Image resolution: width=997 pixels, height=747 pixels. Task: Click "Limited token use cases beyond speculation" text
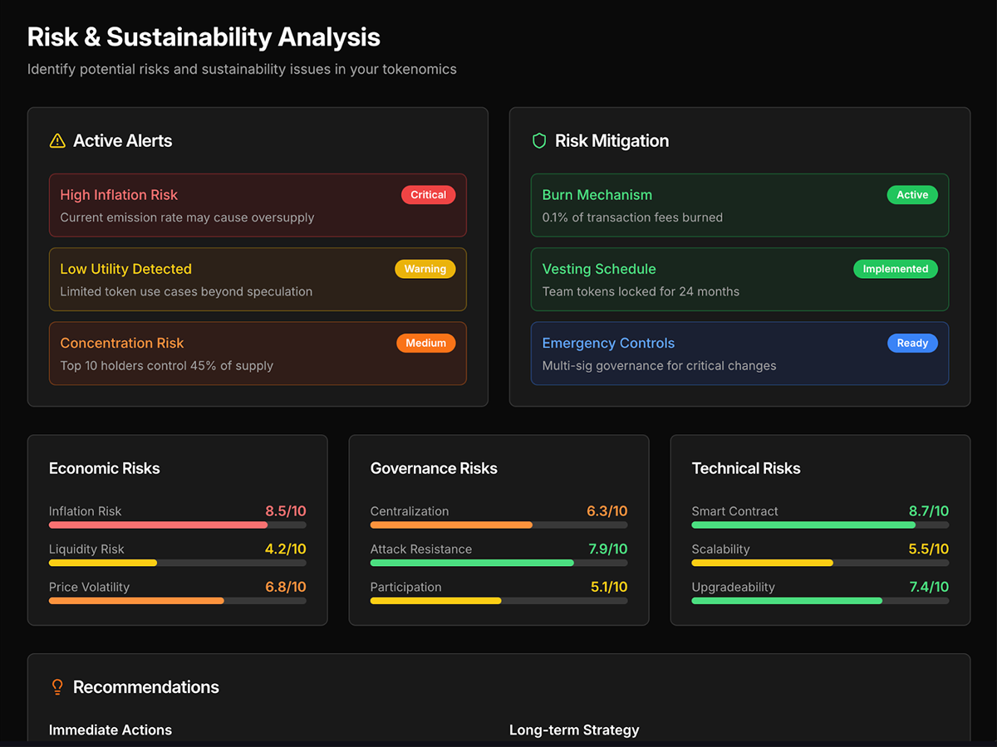[186, 291]
